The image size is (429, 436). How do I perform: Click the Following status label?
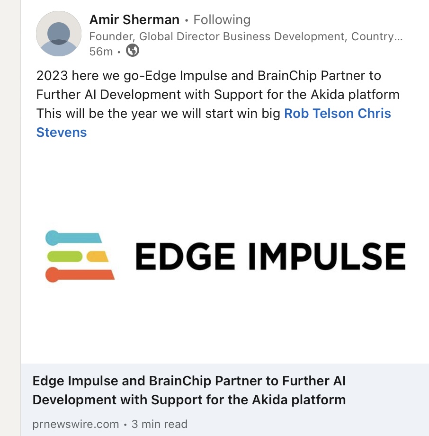[222, 20]
